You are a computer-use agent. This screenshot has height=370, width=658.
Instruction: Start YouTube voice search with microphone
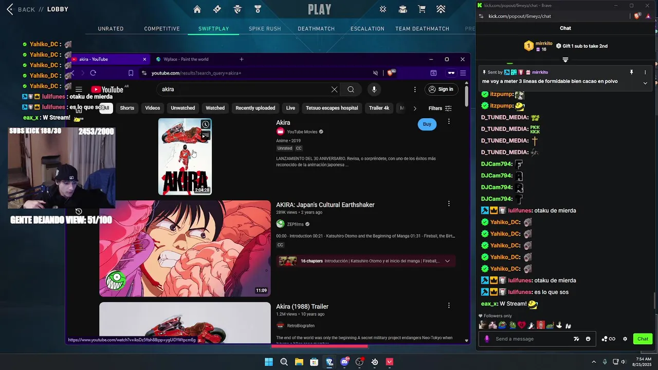[x=374, y=89]
